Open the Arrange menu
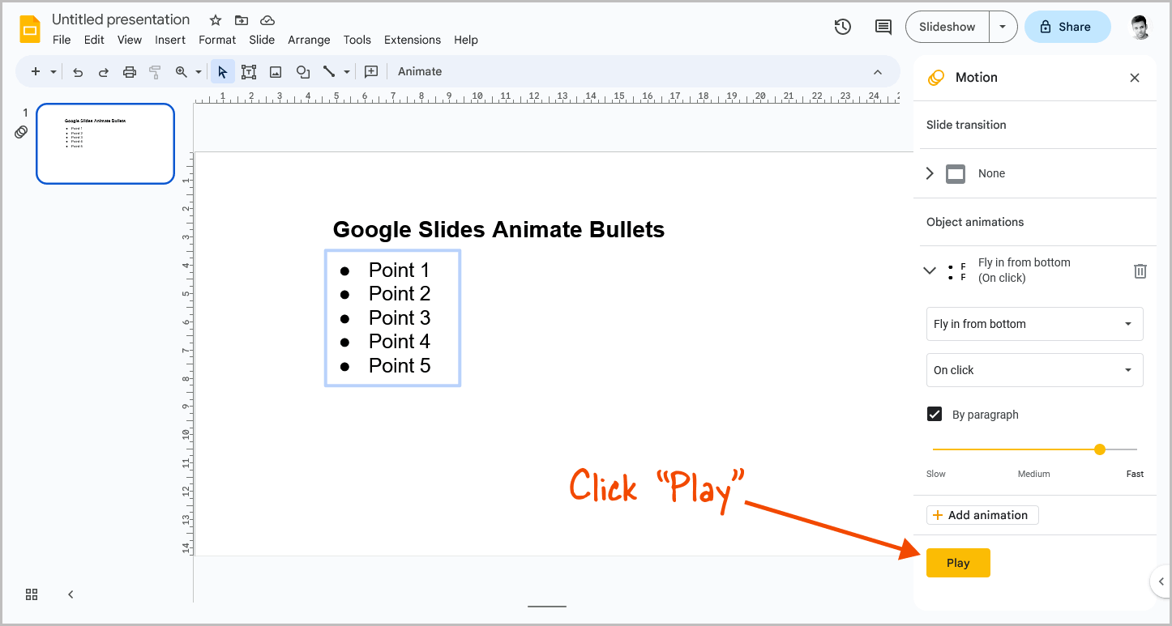 (309, 40)
